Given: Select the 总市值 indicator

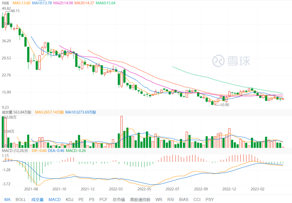Looking at the screenshot, I should point(118,199).
